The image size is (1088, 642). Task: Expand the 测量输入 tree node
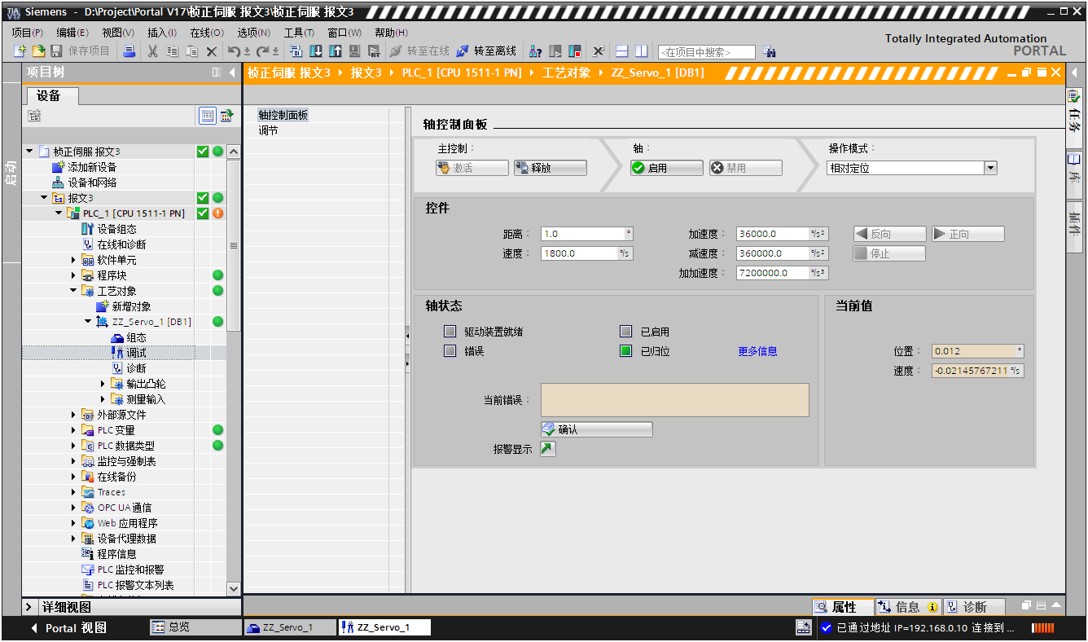click(103, 399)
